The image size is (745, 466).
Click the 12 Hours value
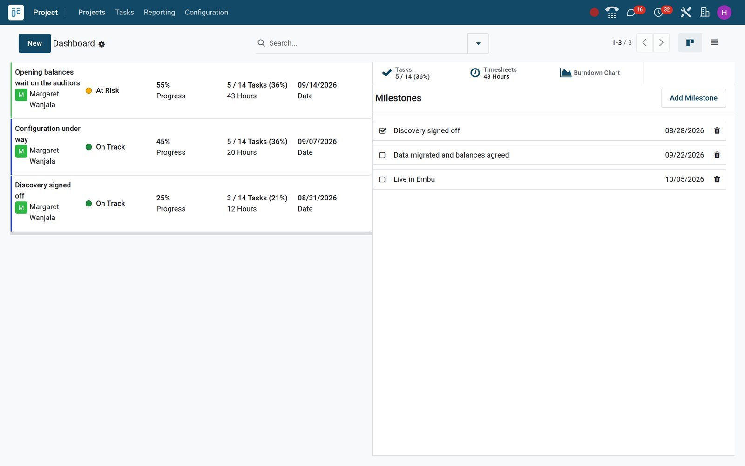tap(242, 209)
